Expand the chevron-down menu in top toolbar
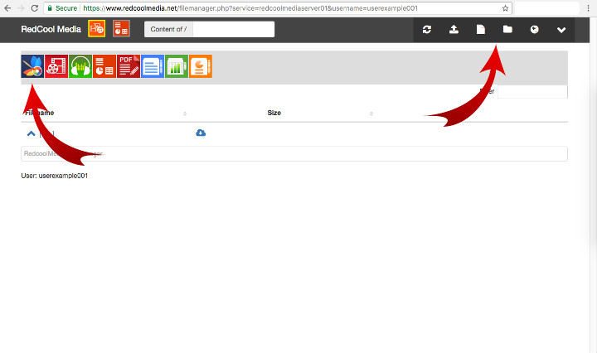This screenshot has height=353, width=597. click(x=561, y=30)
